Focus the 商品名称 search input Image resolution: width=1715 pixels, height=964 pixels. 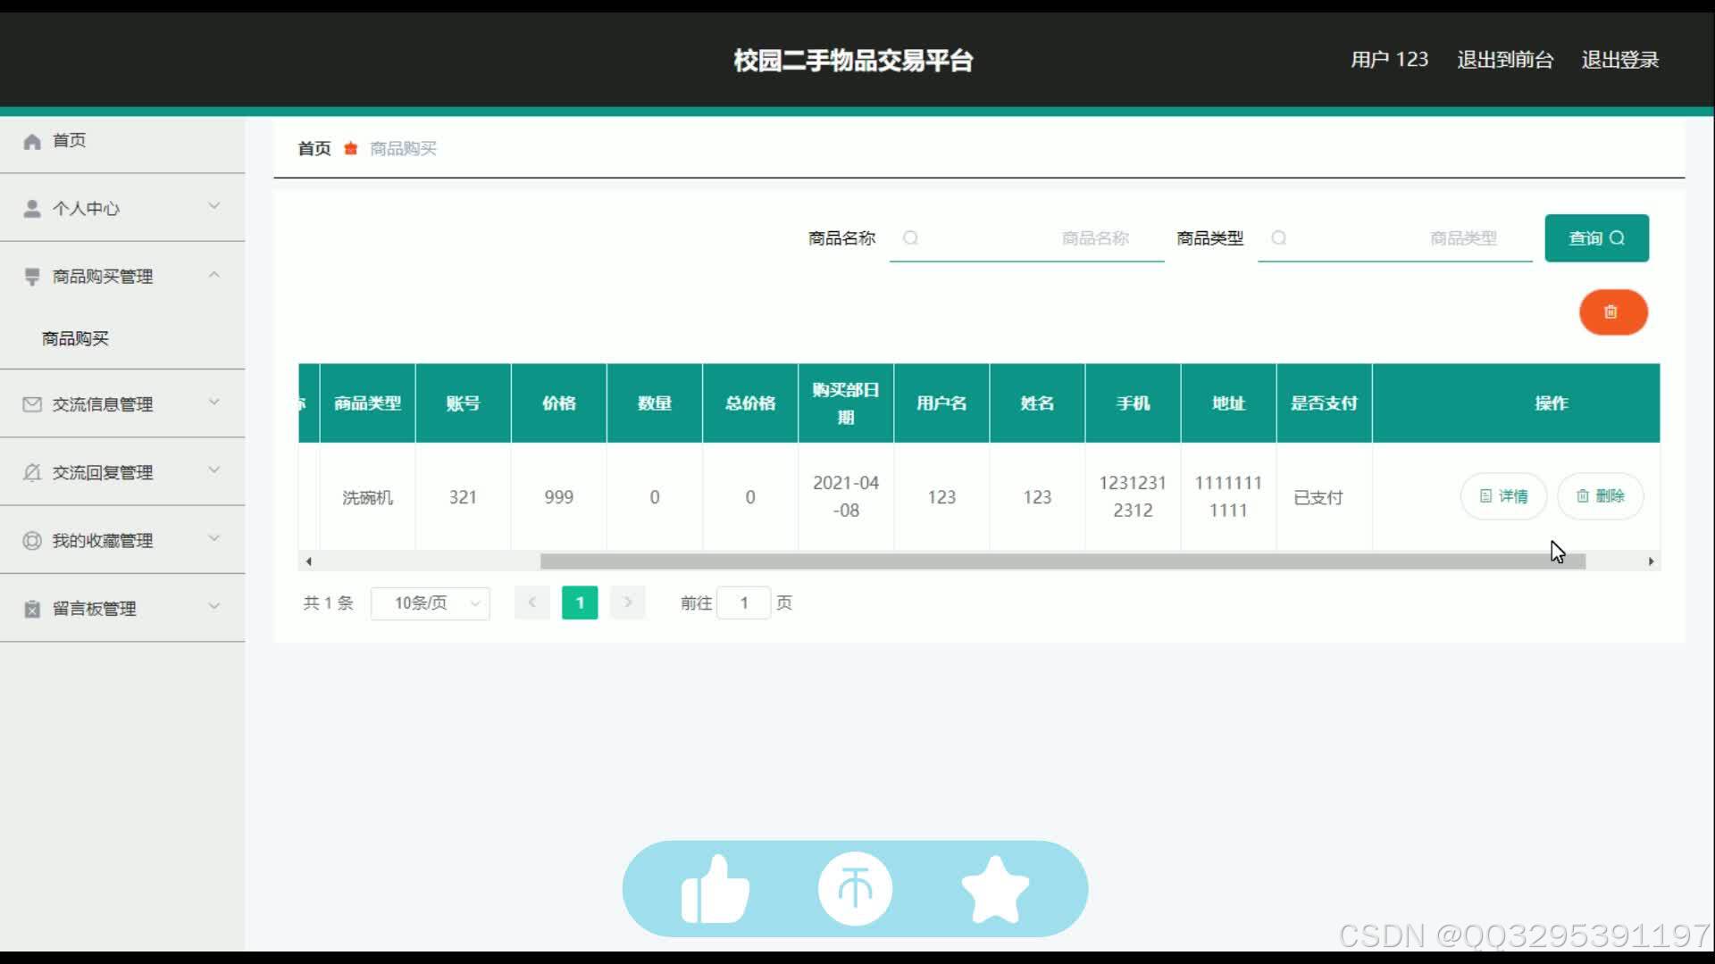[x=1027, y=238]
